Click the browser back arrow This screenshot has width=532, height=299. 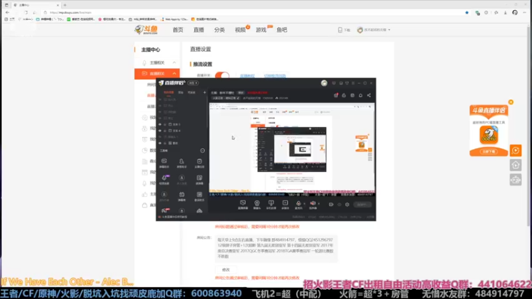coord(7,13)
